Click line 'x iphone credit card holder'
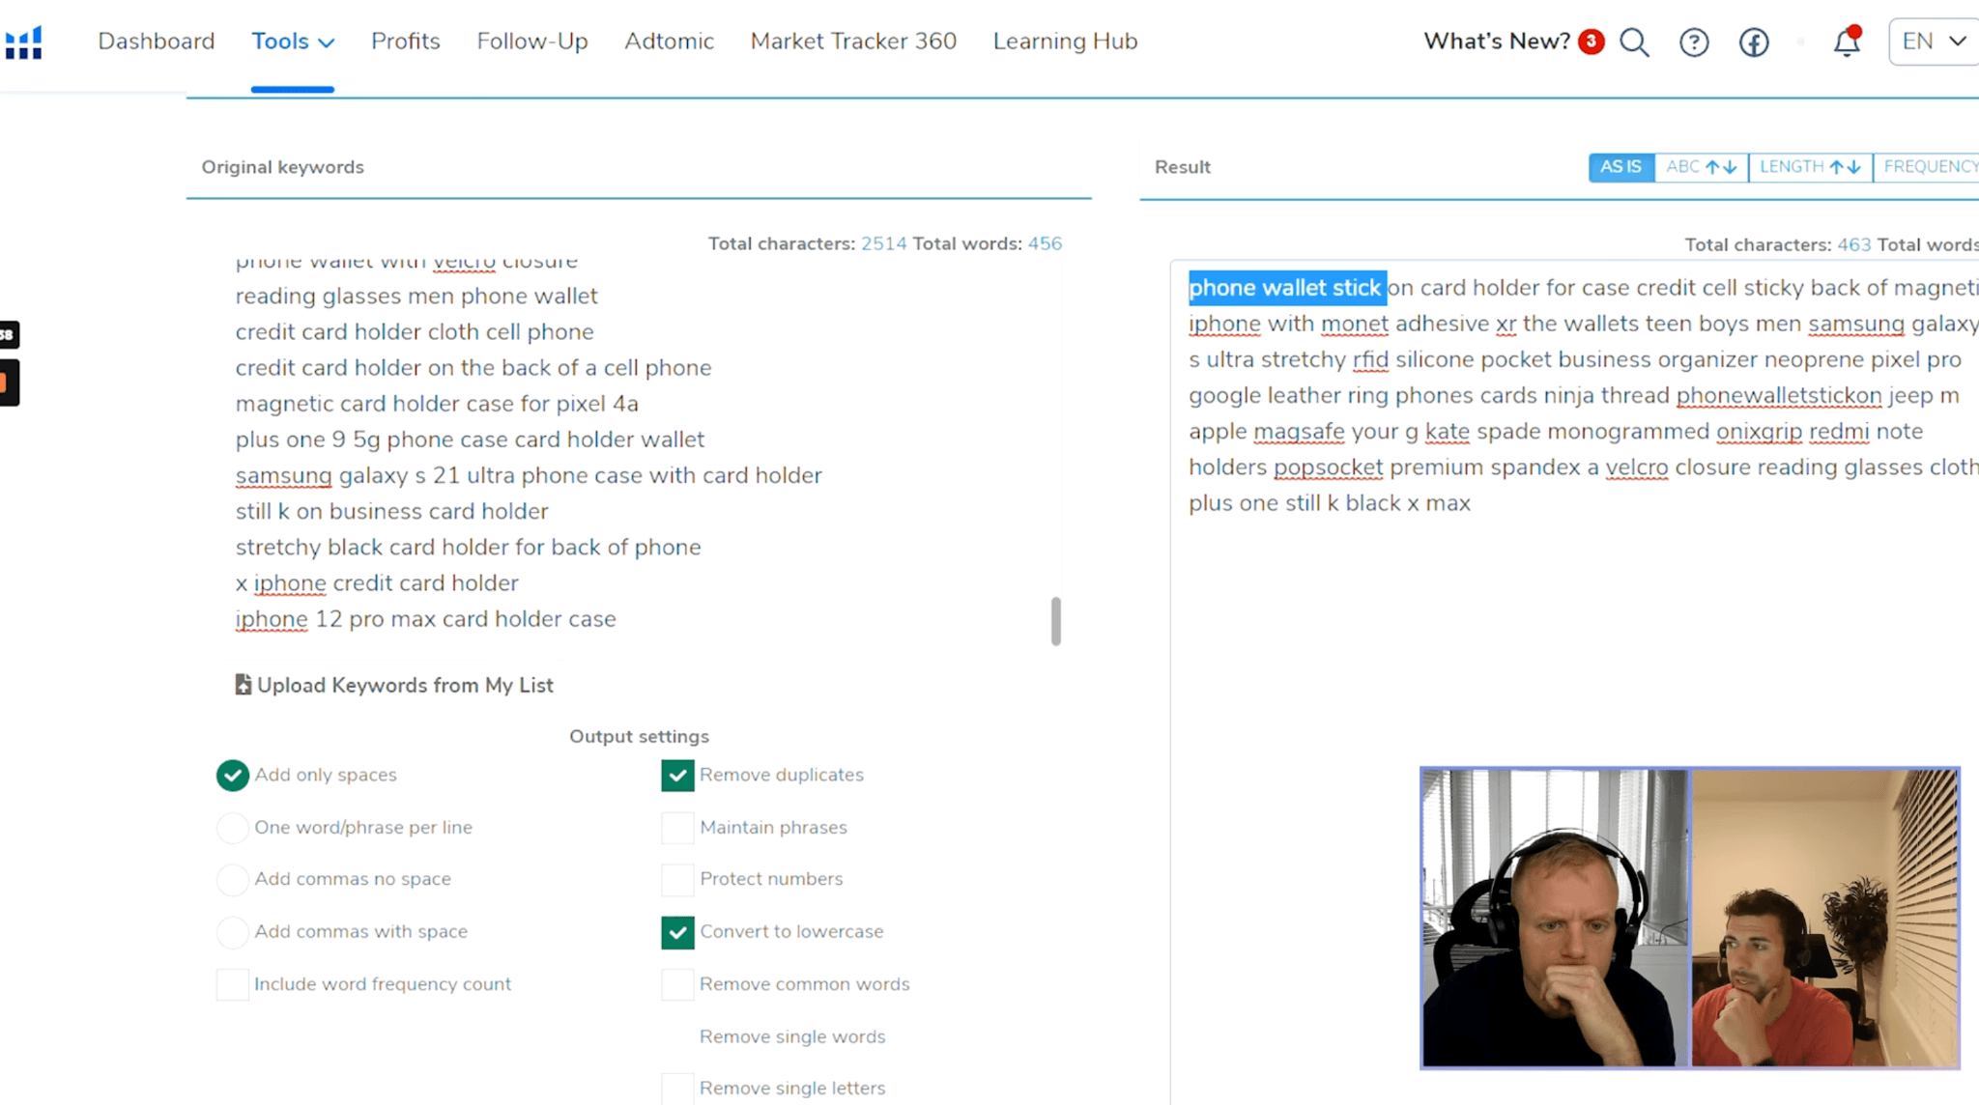Image resolution: width=1979 pixels, height=1105 pixels. (x=377, y=583)
